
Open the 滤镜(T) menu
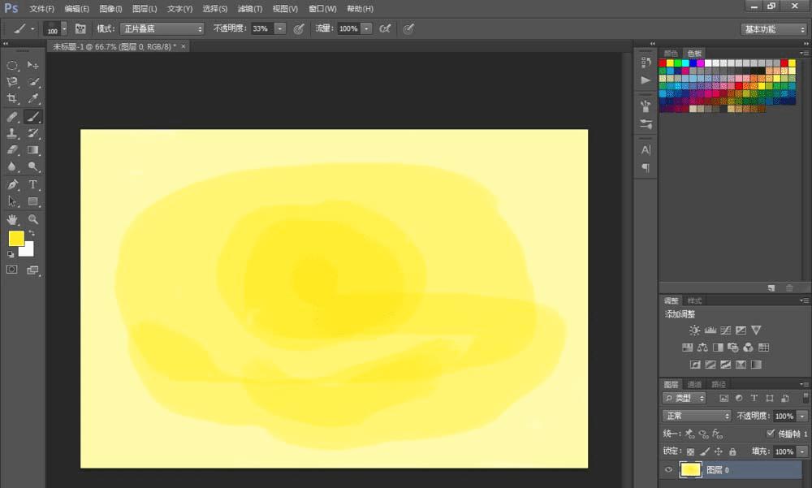(x=249, y=9)
